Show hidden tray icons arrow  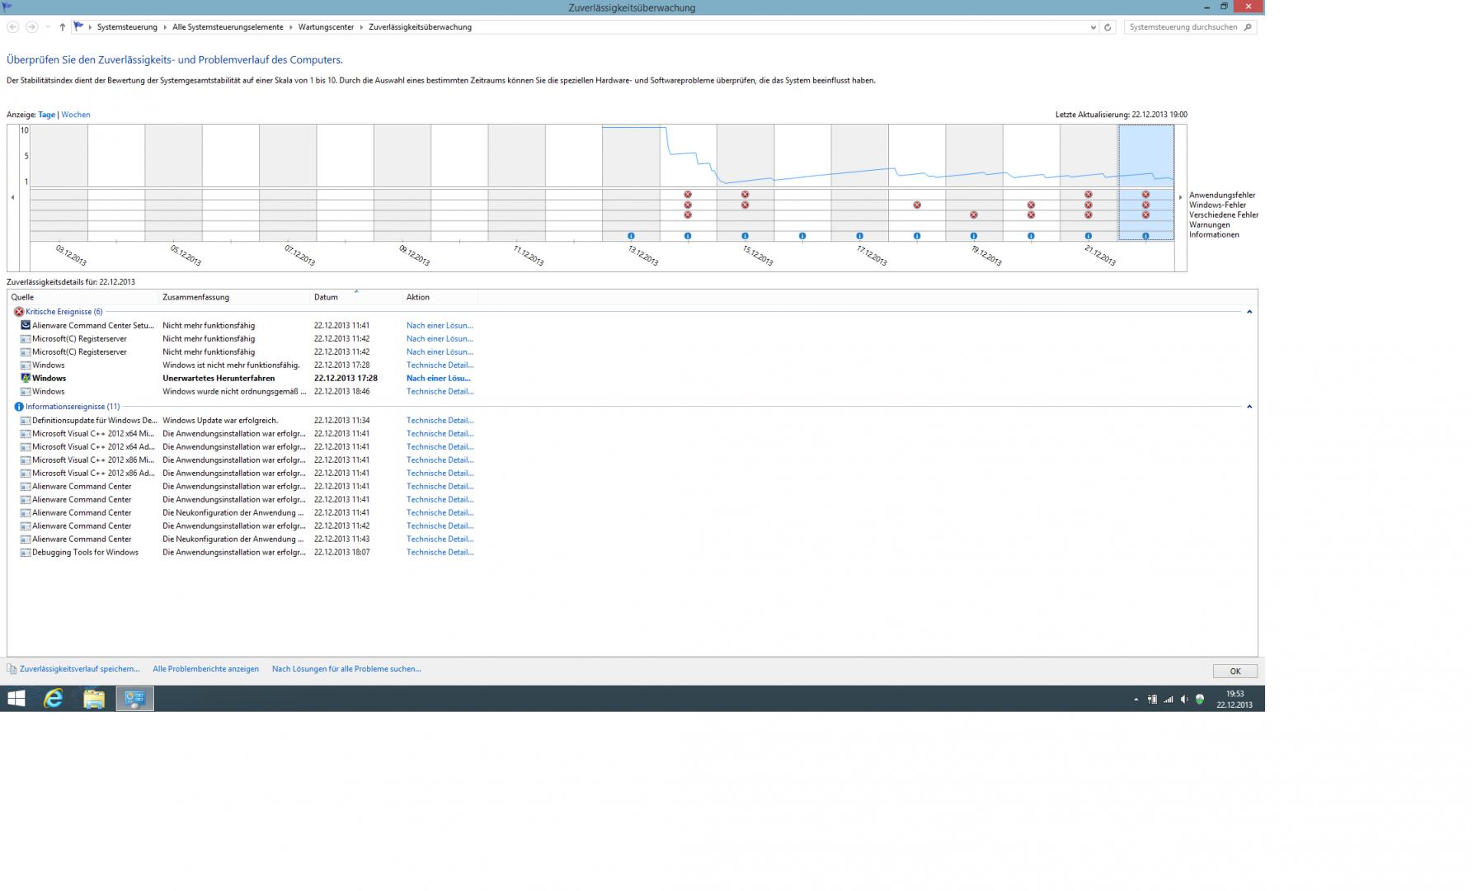point(1136,700)
